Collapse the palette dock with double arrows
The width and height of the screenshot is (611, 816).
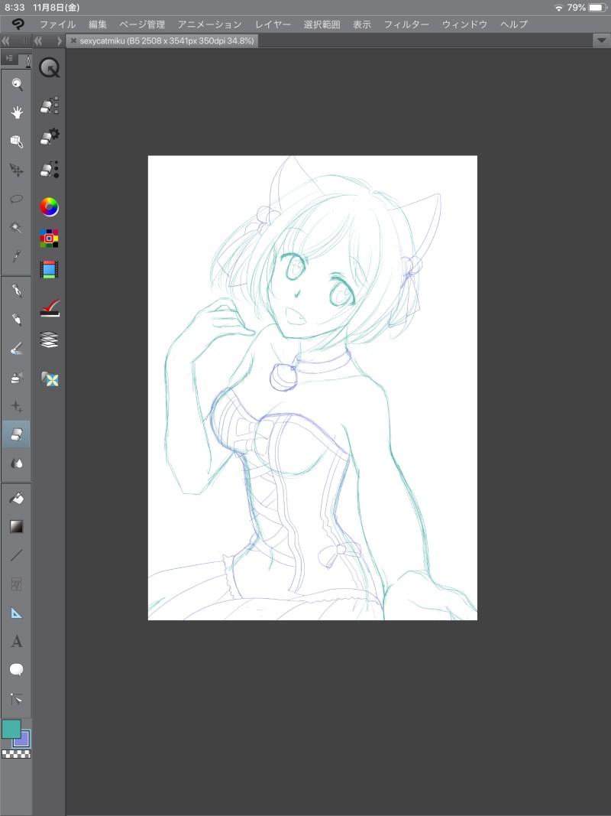click(x=38, y=41)
